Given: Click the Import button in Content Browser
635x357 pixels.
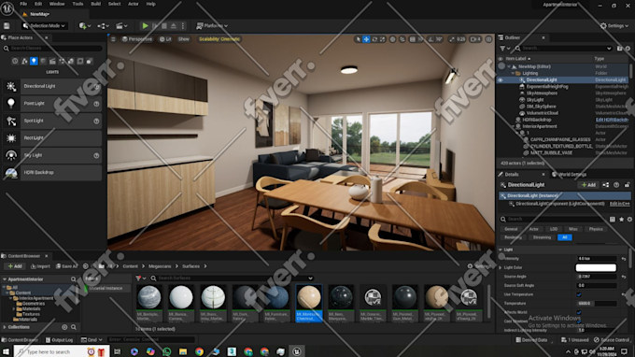Looking at the screenshot, I should pyautogui.click(x=40, y=266).
